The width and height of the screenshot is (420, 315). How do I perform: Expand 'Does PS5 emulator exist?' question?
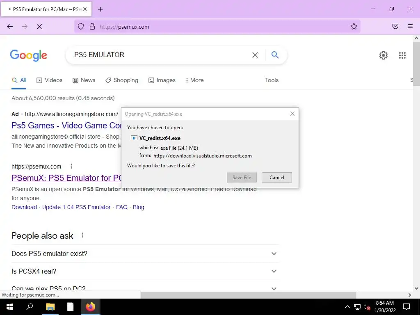click(x=145, y=253)
